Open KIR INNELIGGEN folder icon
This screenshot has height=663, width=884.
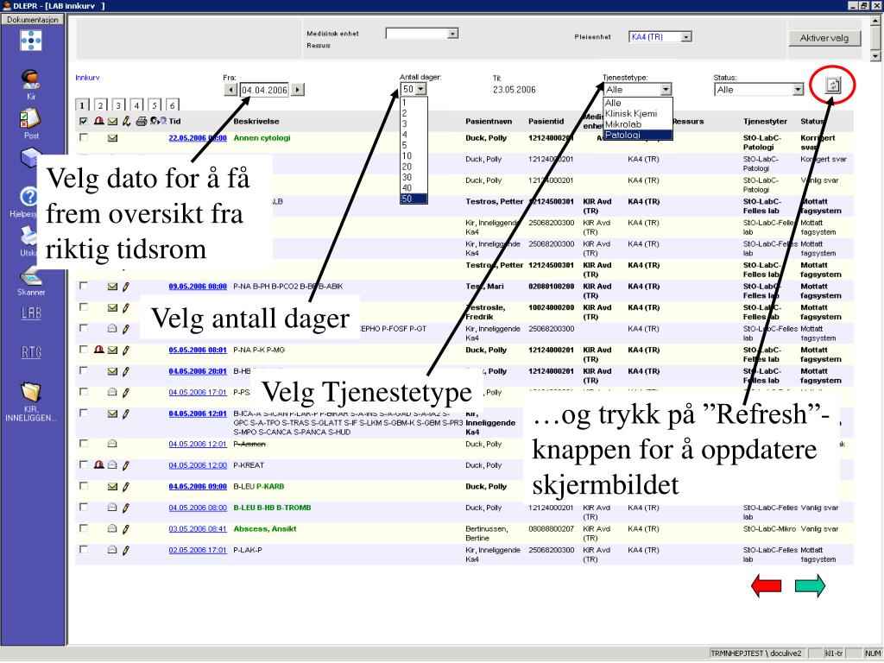[x=31, y=392]
